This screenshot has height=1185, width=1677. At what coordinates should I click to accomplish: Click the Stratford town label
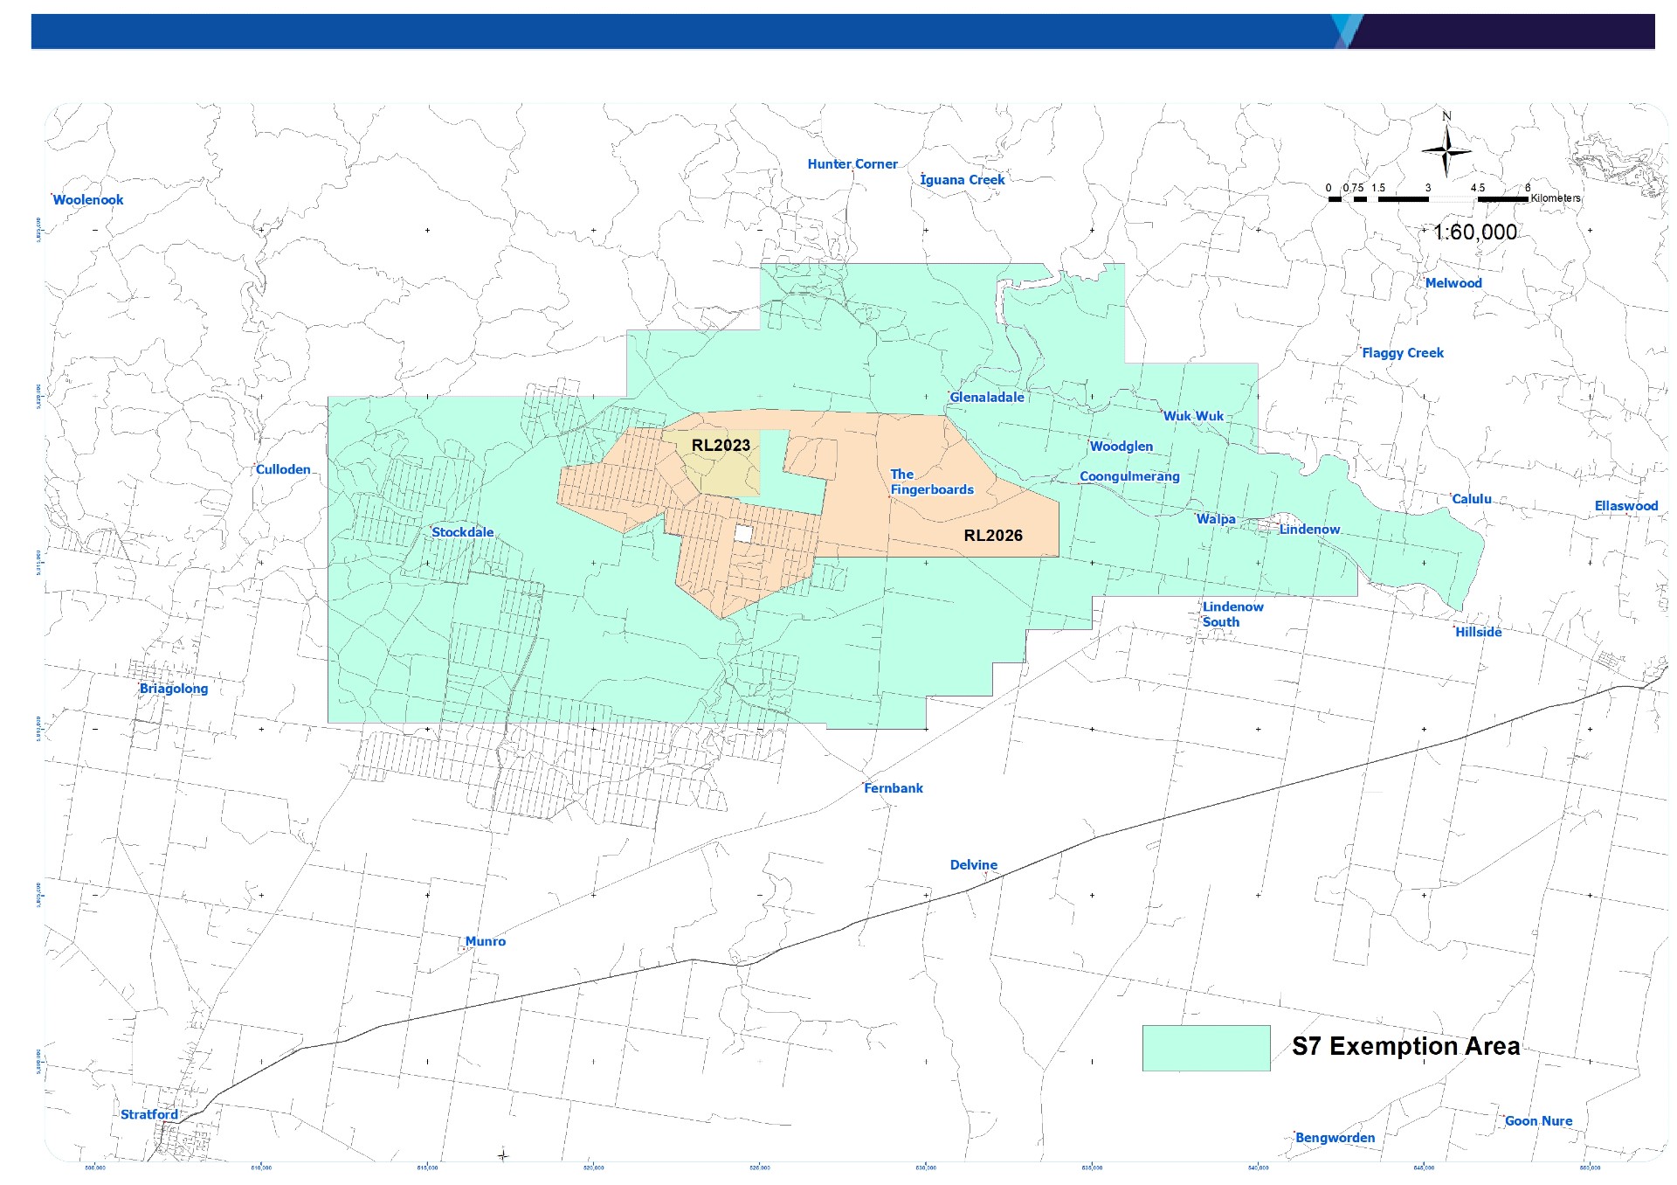coord(149,1114)
